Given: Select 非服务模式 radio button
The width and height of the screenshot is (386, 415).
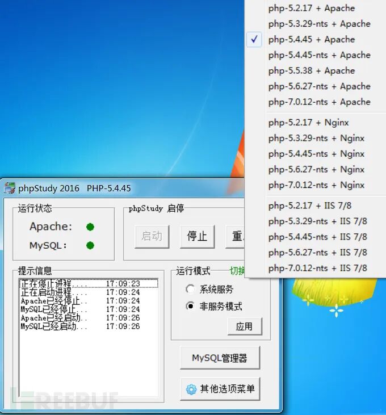Looking at the screenshot, I should click(190, 306).
